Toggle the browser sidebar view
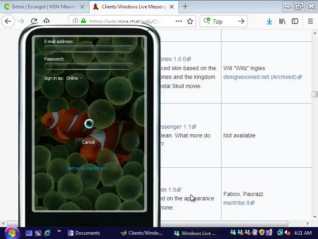This screenshot has height=239, width=318. click(295, 21)
